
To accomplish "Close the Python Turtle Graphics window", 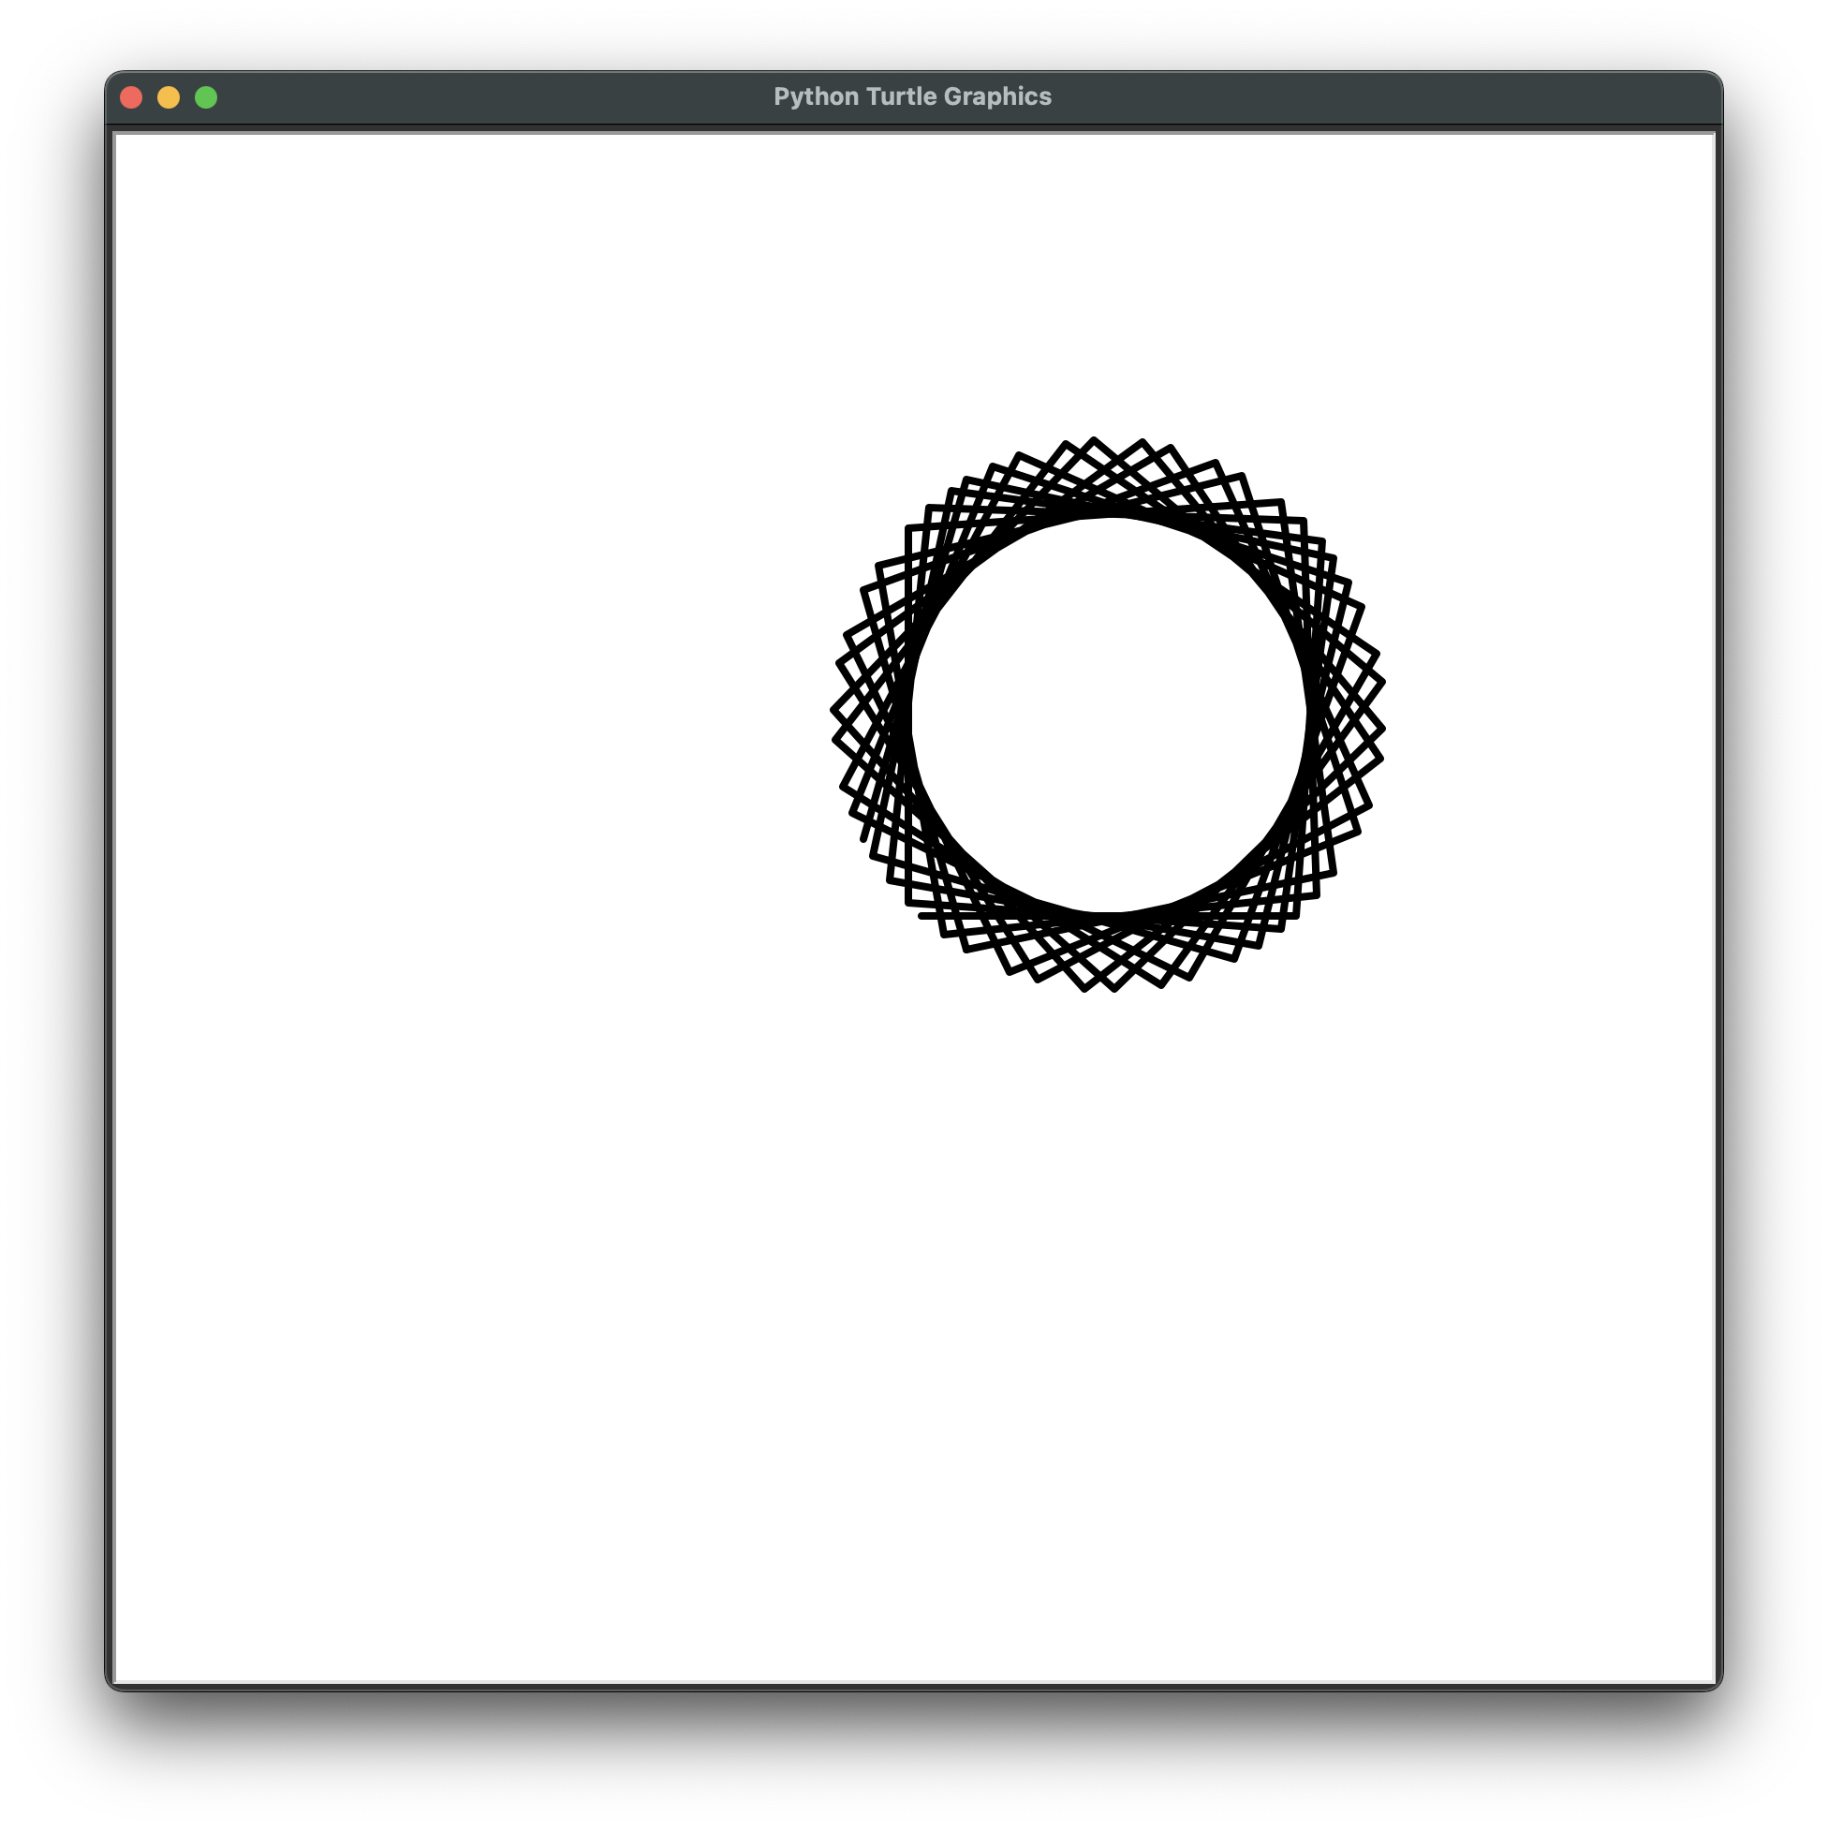I will [132, 97].
